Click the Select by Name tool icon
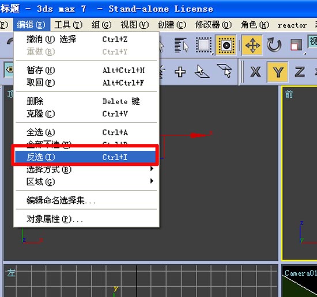Viewport: 317px width, 297px height. click(x=182, y=45)
